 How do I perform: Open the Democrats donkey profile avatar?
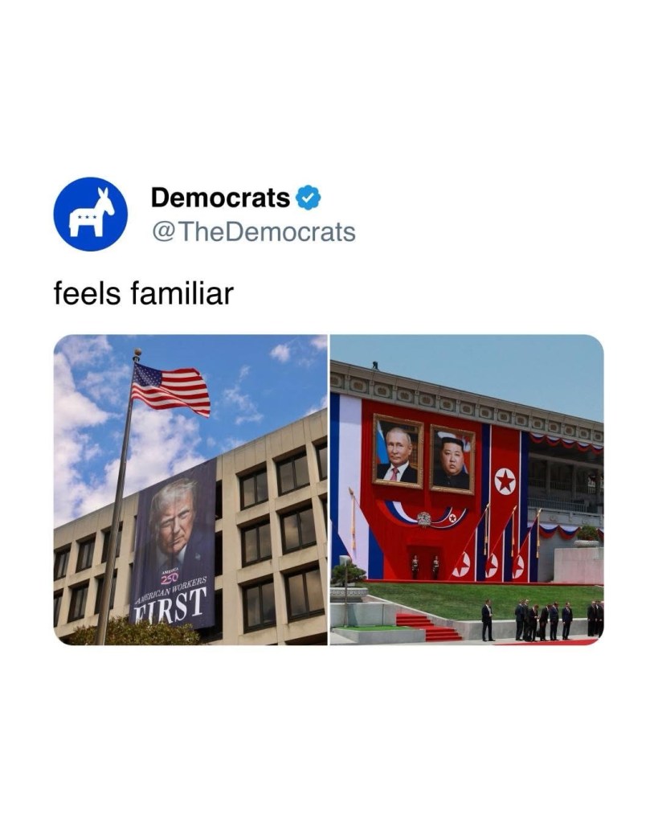point(90,214)
